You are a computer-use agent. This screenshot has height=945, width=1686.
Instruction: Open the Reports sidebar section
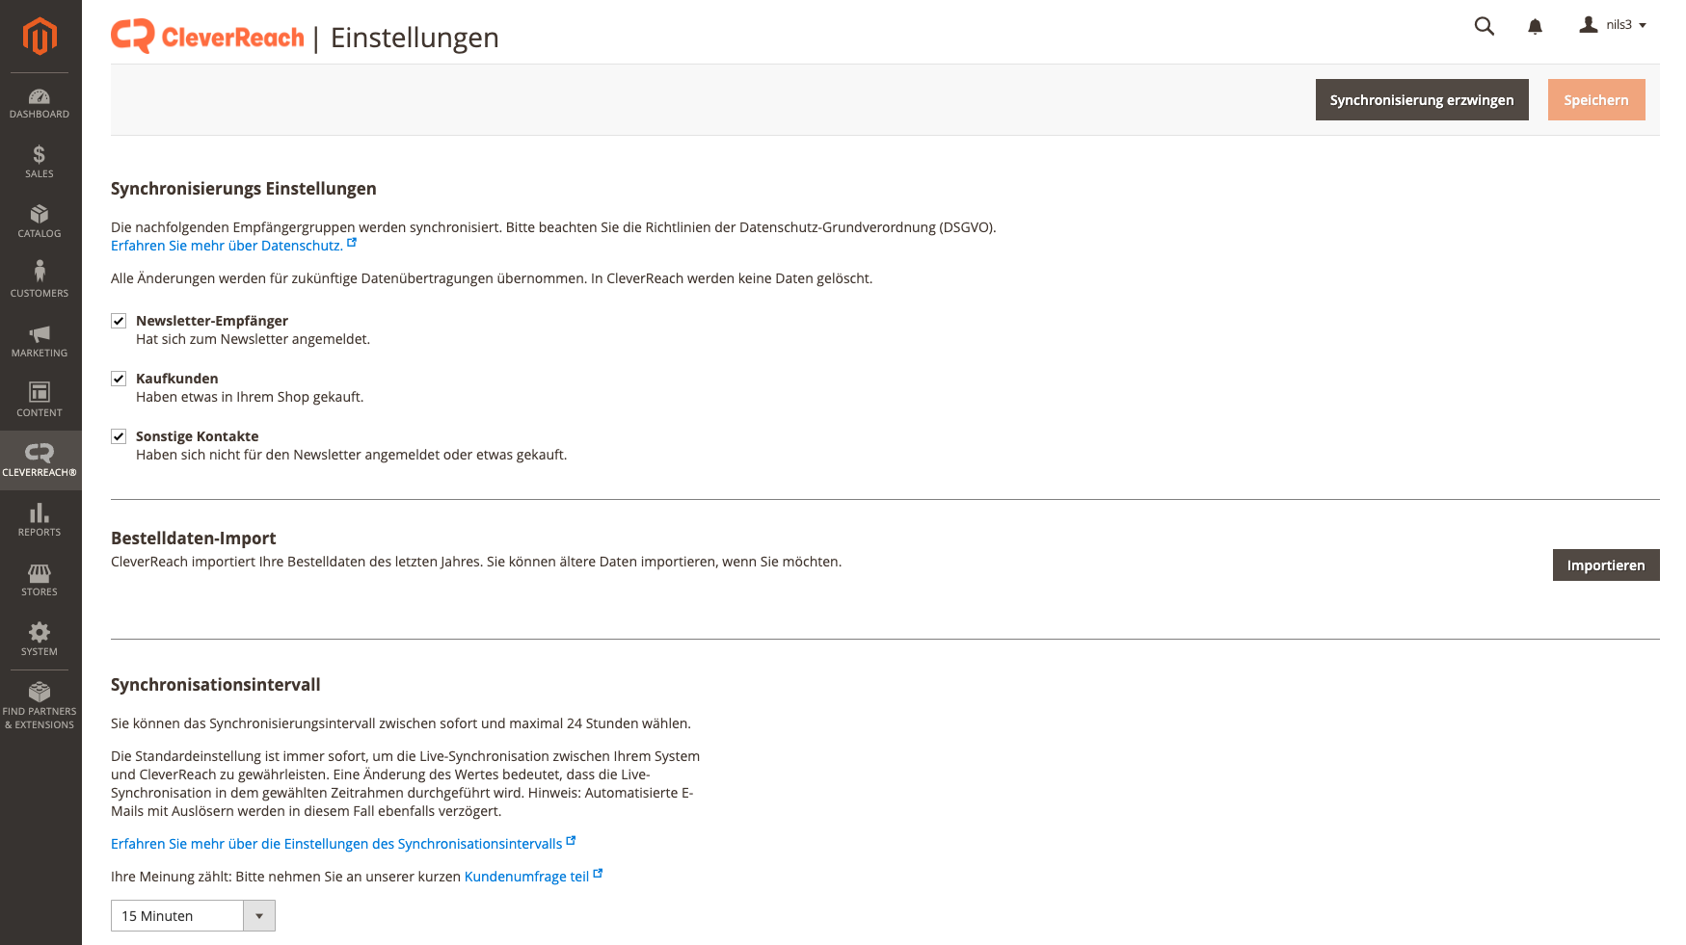(40, 520)
